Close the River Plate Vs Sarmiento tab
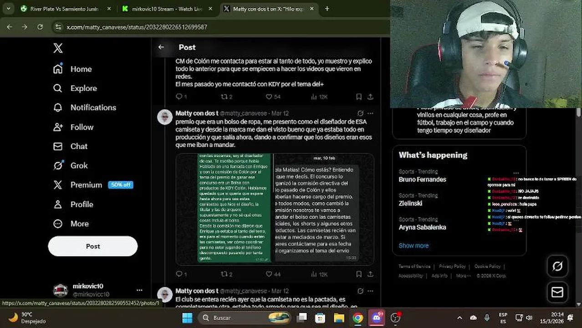 (x=109, y=9)
